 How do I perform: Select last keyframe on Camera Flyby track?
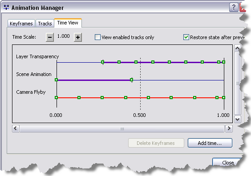pos(223,97)
